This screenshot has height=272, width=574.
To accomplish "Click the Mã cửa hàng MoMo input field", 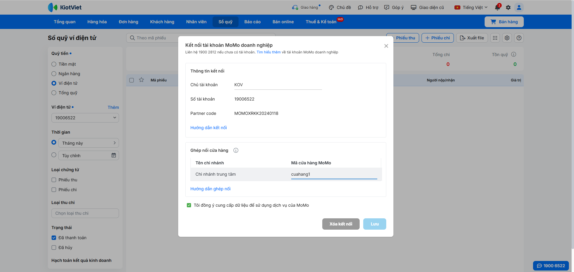I will tap(334, 174).
